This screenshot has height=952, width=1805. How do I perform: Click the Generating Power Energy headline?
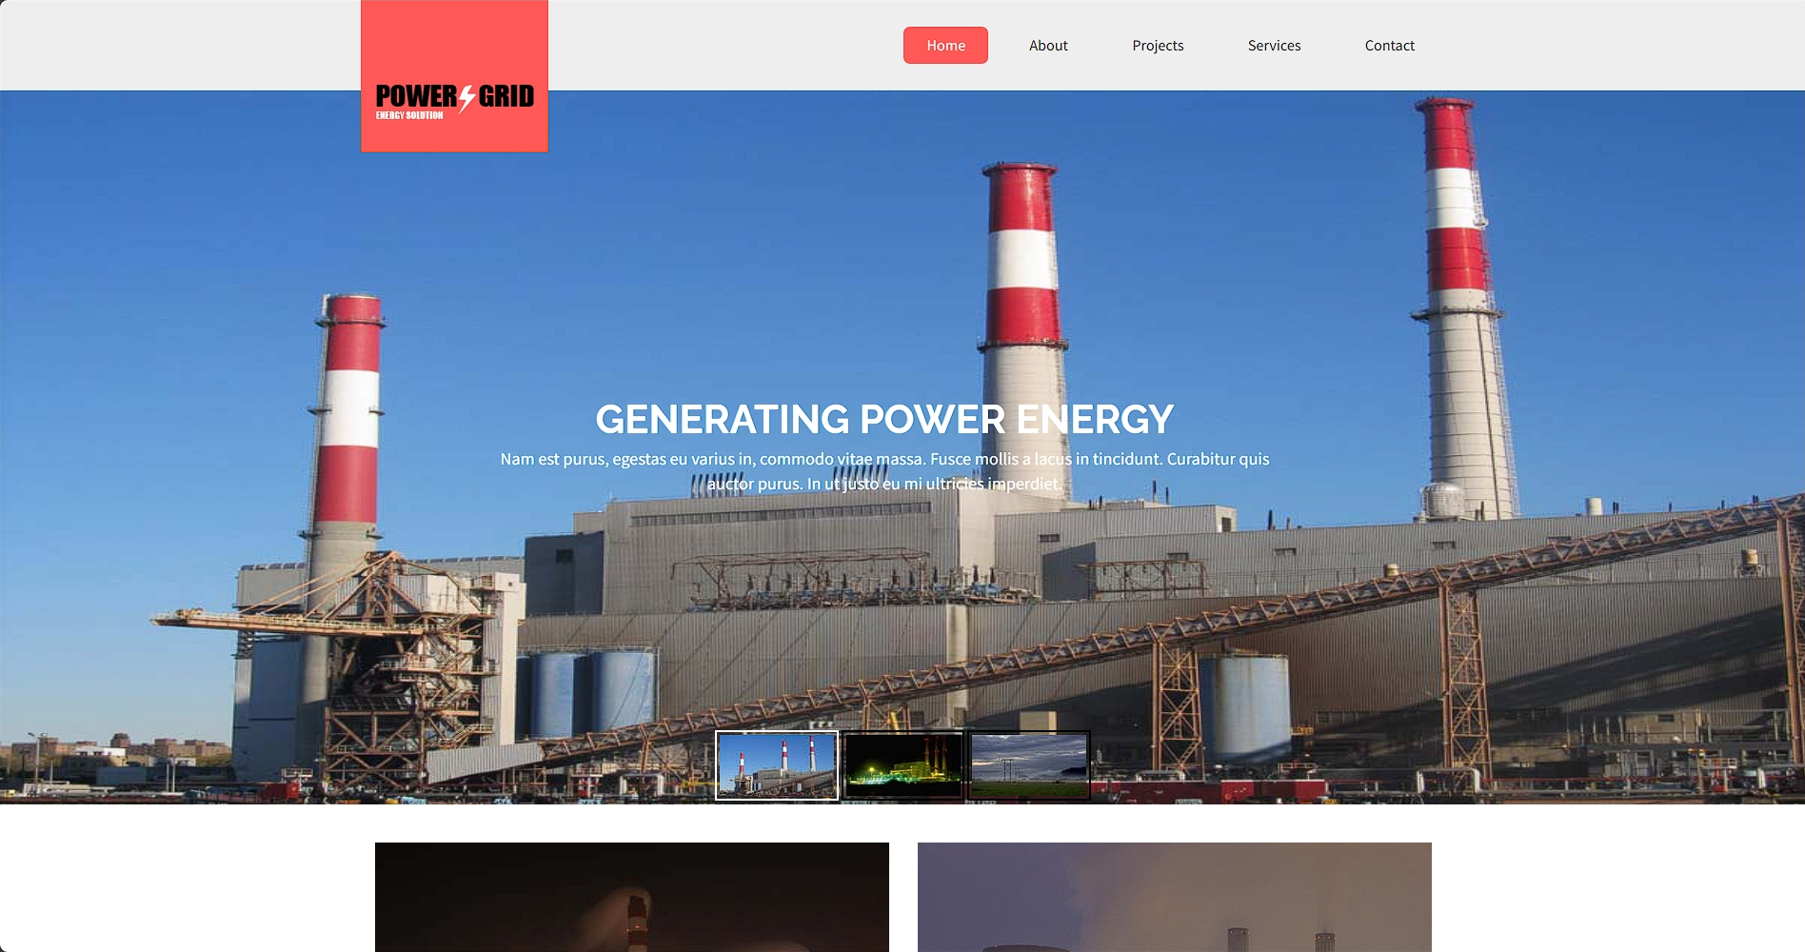click(x=884, y=419)
